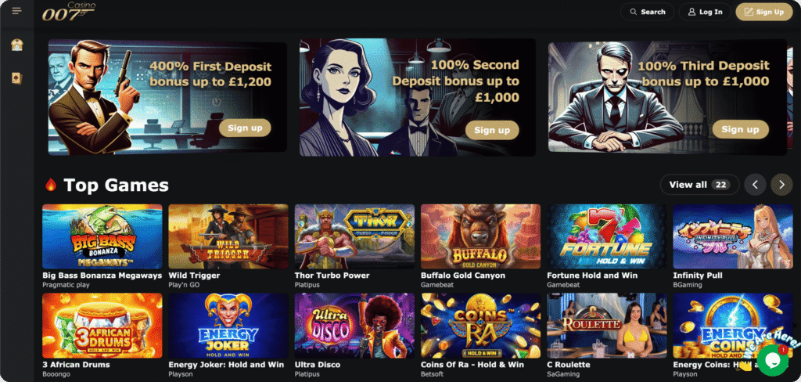Sign up for 400% First Deposit bonus
Image resolution: width=801 pixels, height=382 pixels.
click(245, 128)
